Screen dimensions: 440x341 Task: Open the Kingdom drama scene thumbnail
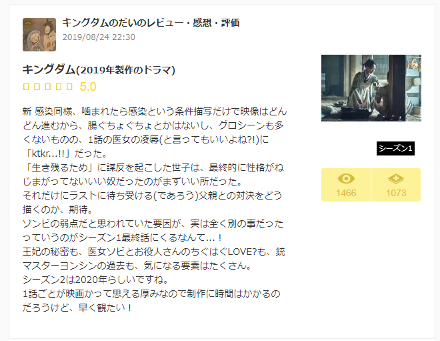(x=371, y=88)
